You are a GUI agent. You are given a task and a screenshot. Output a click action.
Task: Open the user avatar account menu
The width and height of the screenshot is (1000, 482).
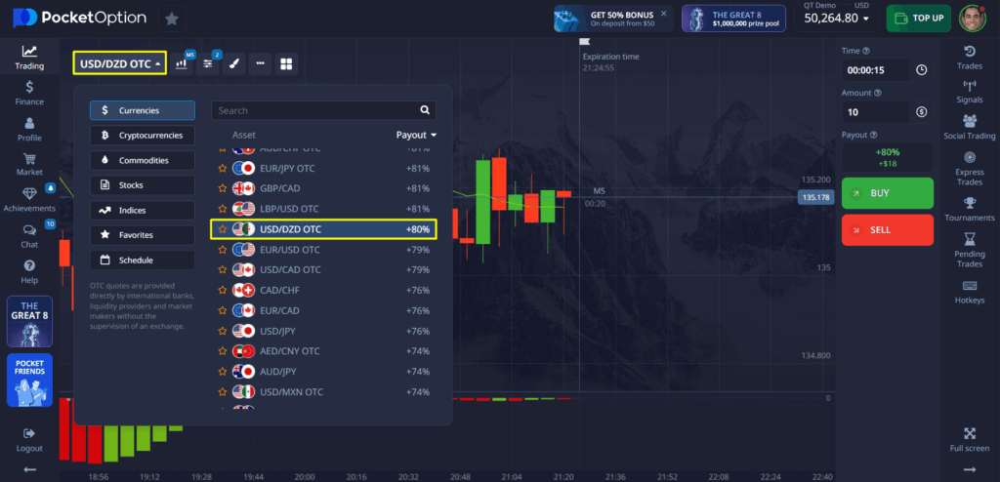click(971, 19)
